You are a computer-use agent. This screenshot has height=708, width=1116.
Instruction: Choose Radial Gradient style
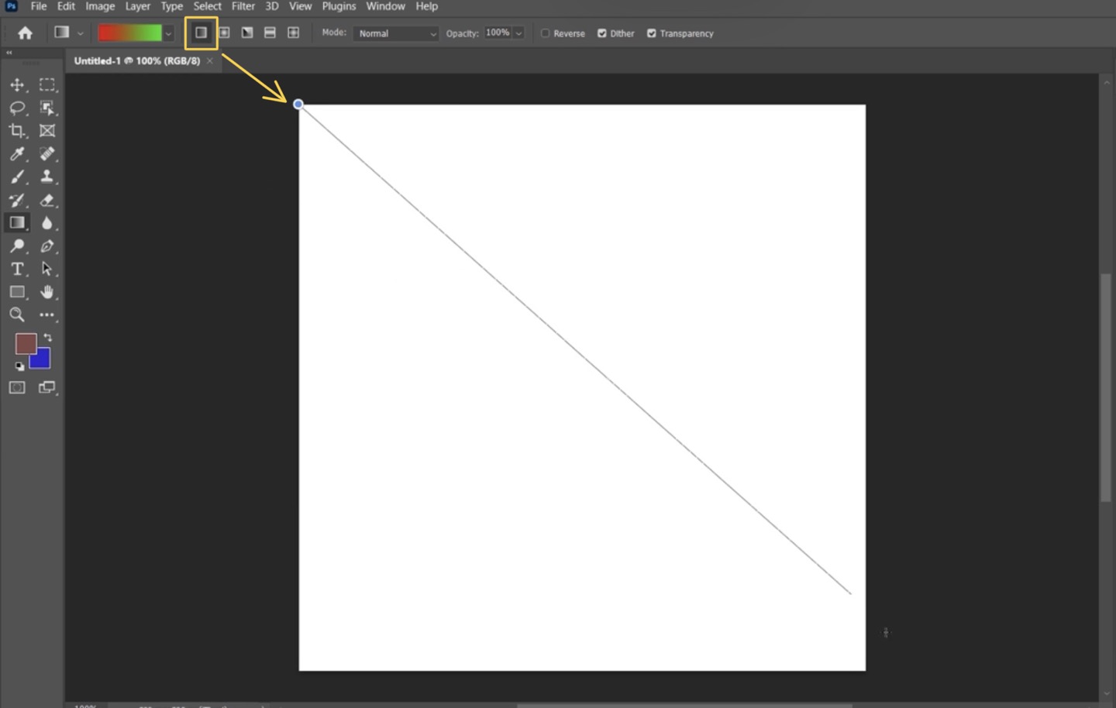pos(224,33)
